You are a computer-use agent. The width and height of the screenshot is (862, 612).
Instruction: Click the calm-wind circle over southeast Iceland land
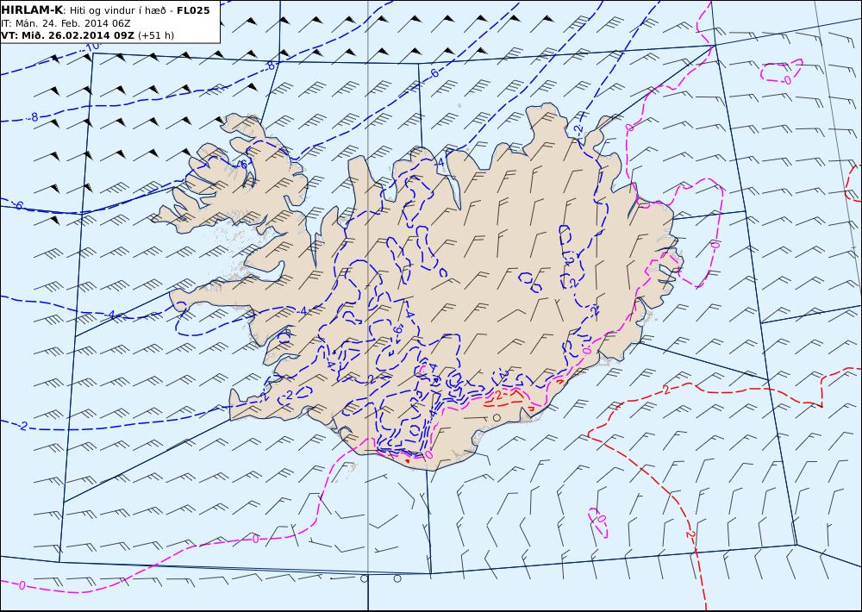point(497,418)
